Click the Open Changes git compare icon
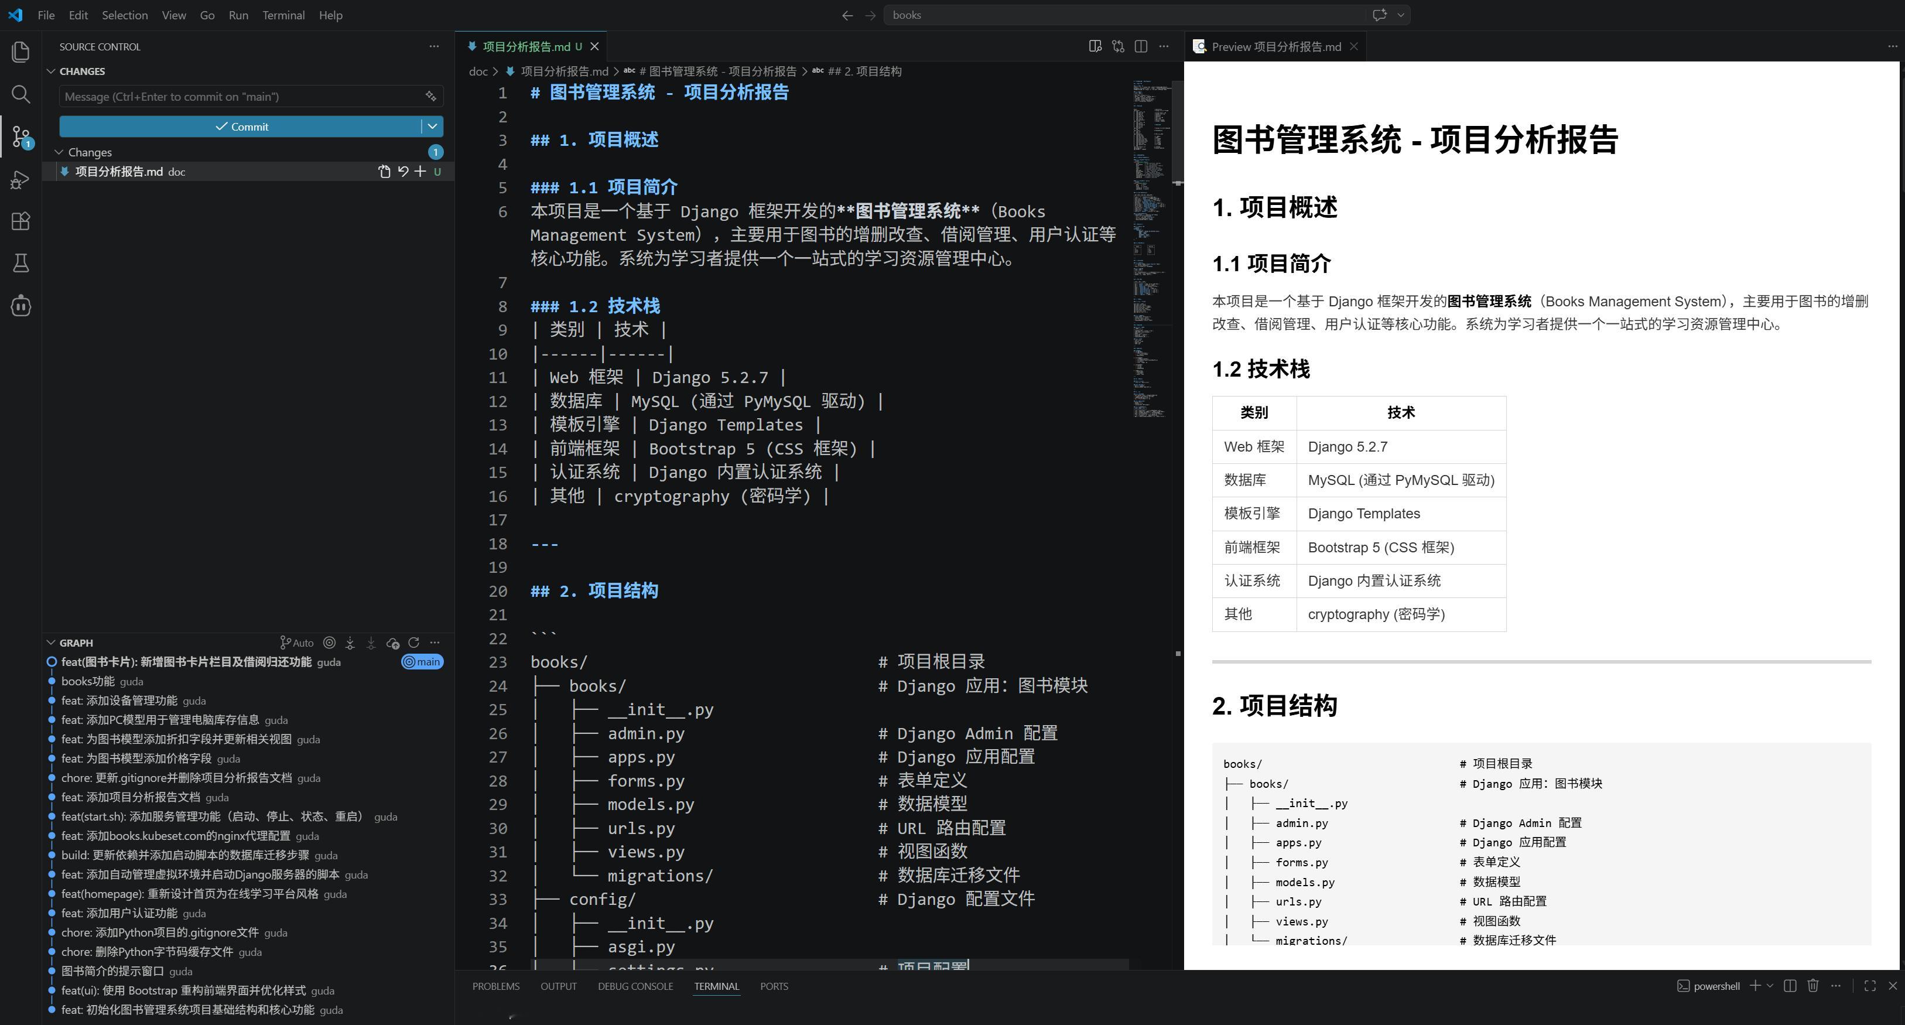 (x=384, y=172)
